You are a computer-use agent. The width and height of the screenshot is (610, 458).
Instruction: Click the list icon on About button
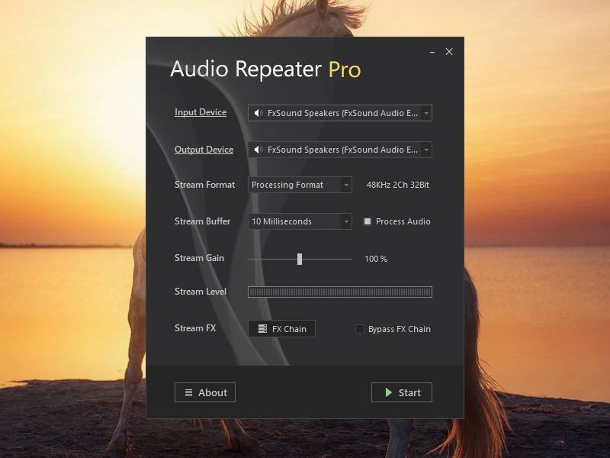point(188,392)
